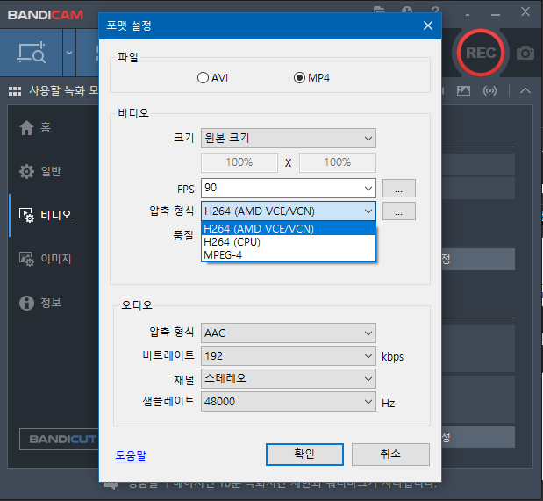The height and width of the screenshot is (501, 543).
Task: Open the 일반 general settings tab
Action: (x=40, y=171)
